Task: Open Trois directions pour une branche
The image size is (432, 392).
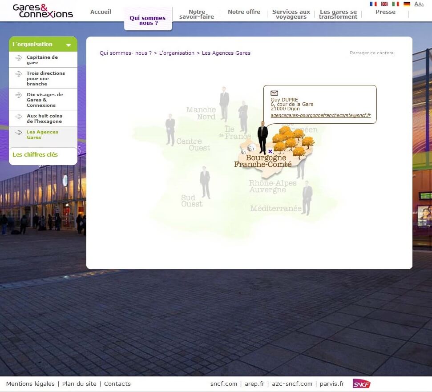Action: (x=46, y=78)
